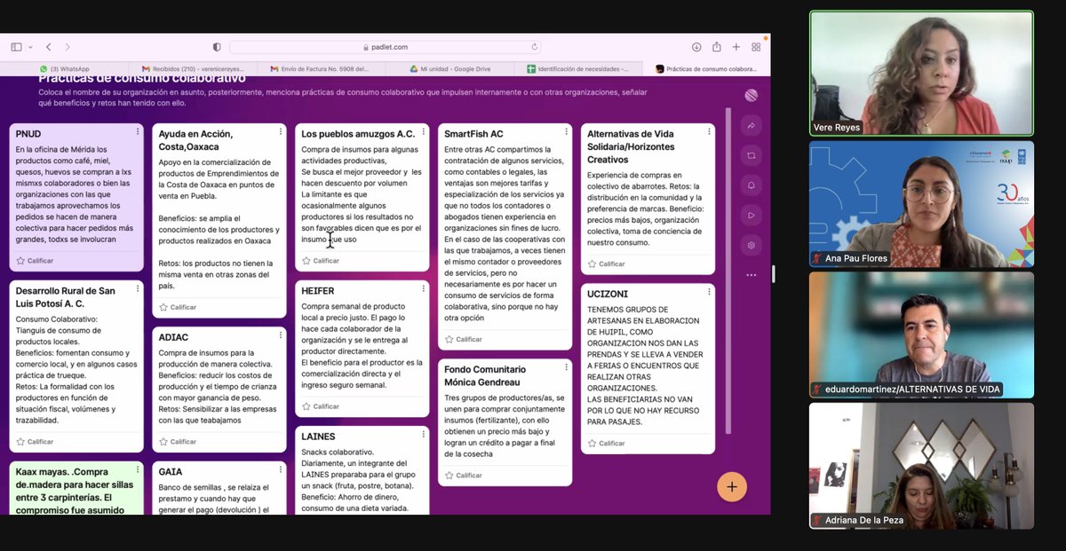Open the Padlet settings gear
Image resolution: width=1066 pixels, height=551 pixels.
(x=752, y=245)
